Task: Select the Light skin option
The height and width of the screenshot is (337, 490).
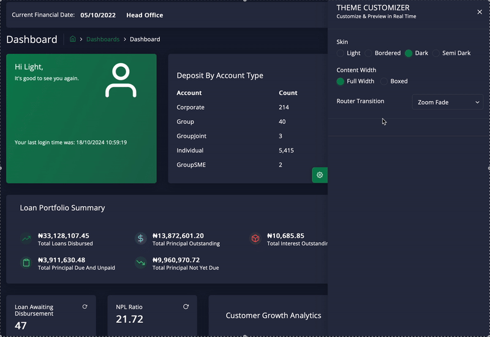Action: click(341, 53)
